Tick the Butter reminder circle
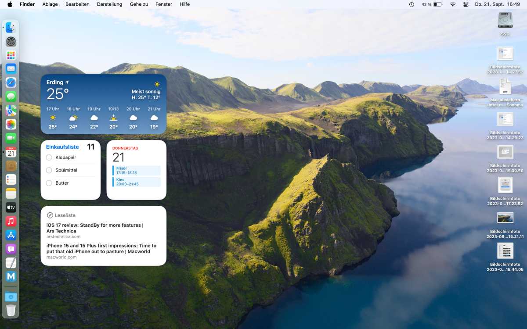The height and width of the screenshot is (329, 527). tap(49, 183)
